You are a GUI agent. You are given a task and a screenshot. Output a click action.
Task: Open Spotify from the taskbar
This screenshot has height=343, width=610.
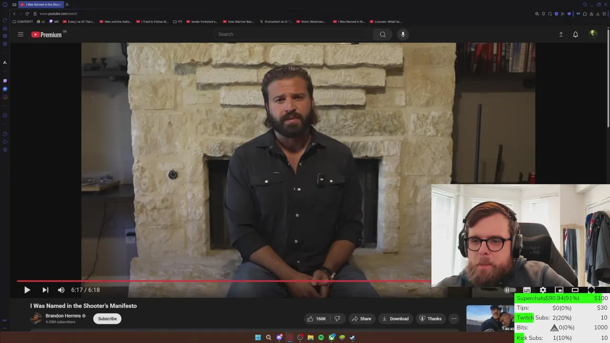tap(321, 338)
